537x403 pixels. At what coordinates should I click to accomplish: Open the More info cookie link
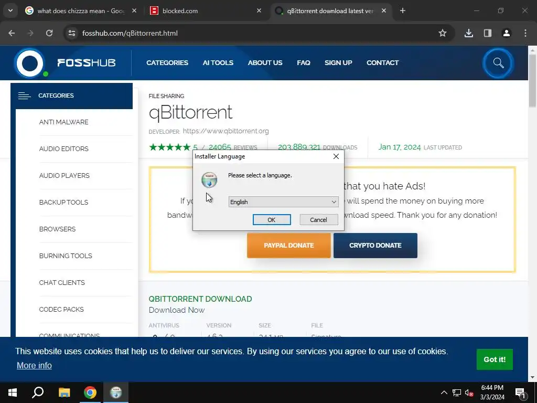click(x=34, y=365)
